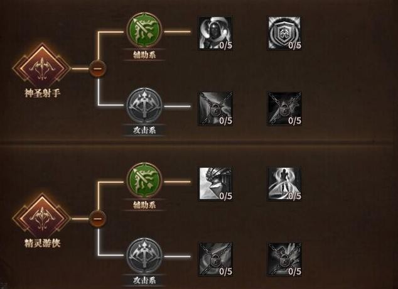Click the standing figure aura skill icon
The height and width of the screenshot is (289, 398).
pyautogui.click(x=284, y=183)
